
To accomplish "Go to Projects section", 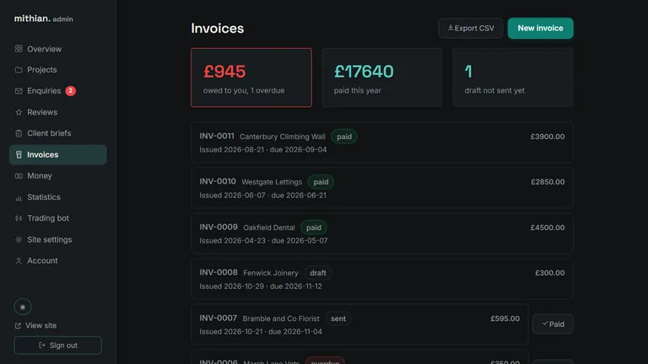I will coord(58,70).
